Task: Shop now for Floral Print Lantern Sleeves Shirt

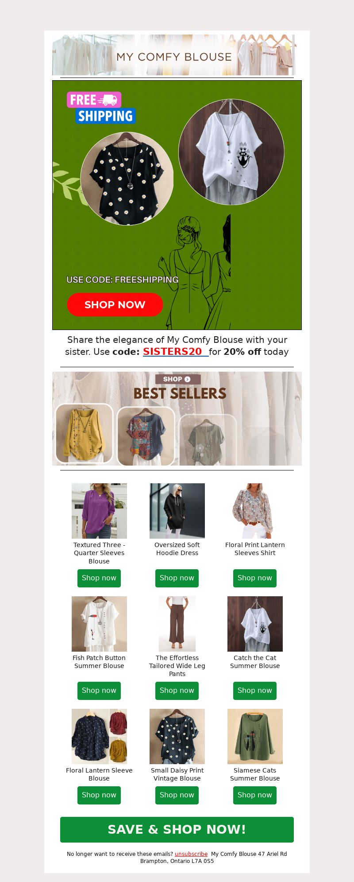Action: (x=255, y=578)
